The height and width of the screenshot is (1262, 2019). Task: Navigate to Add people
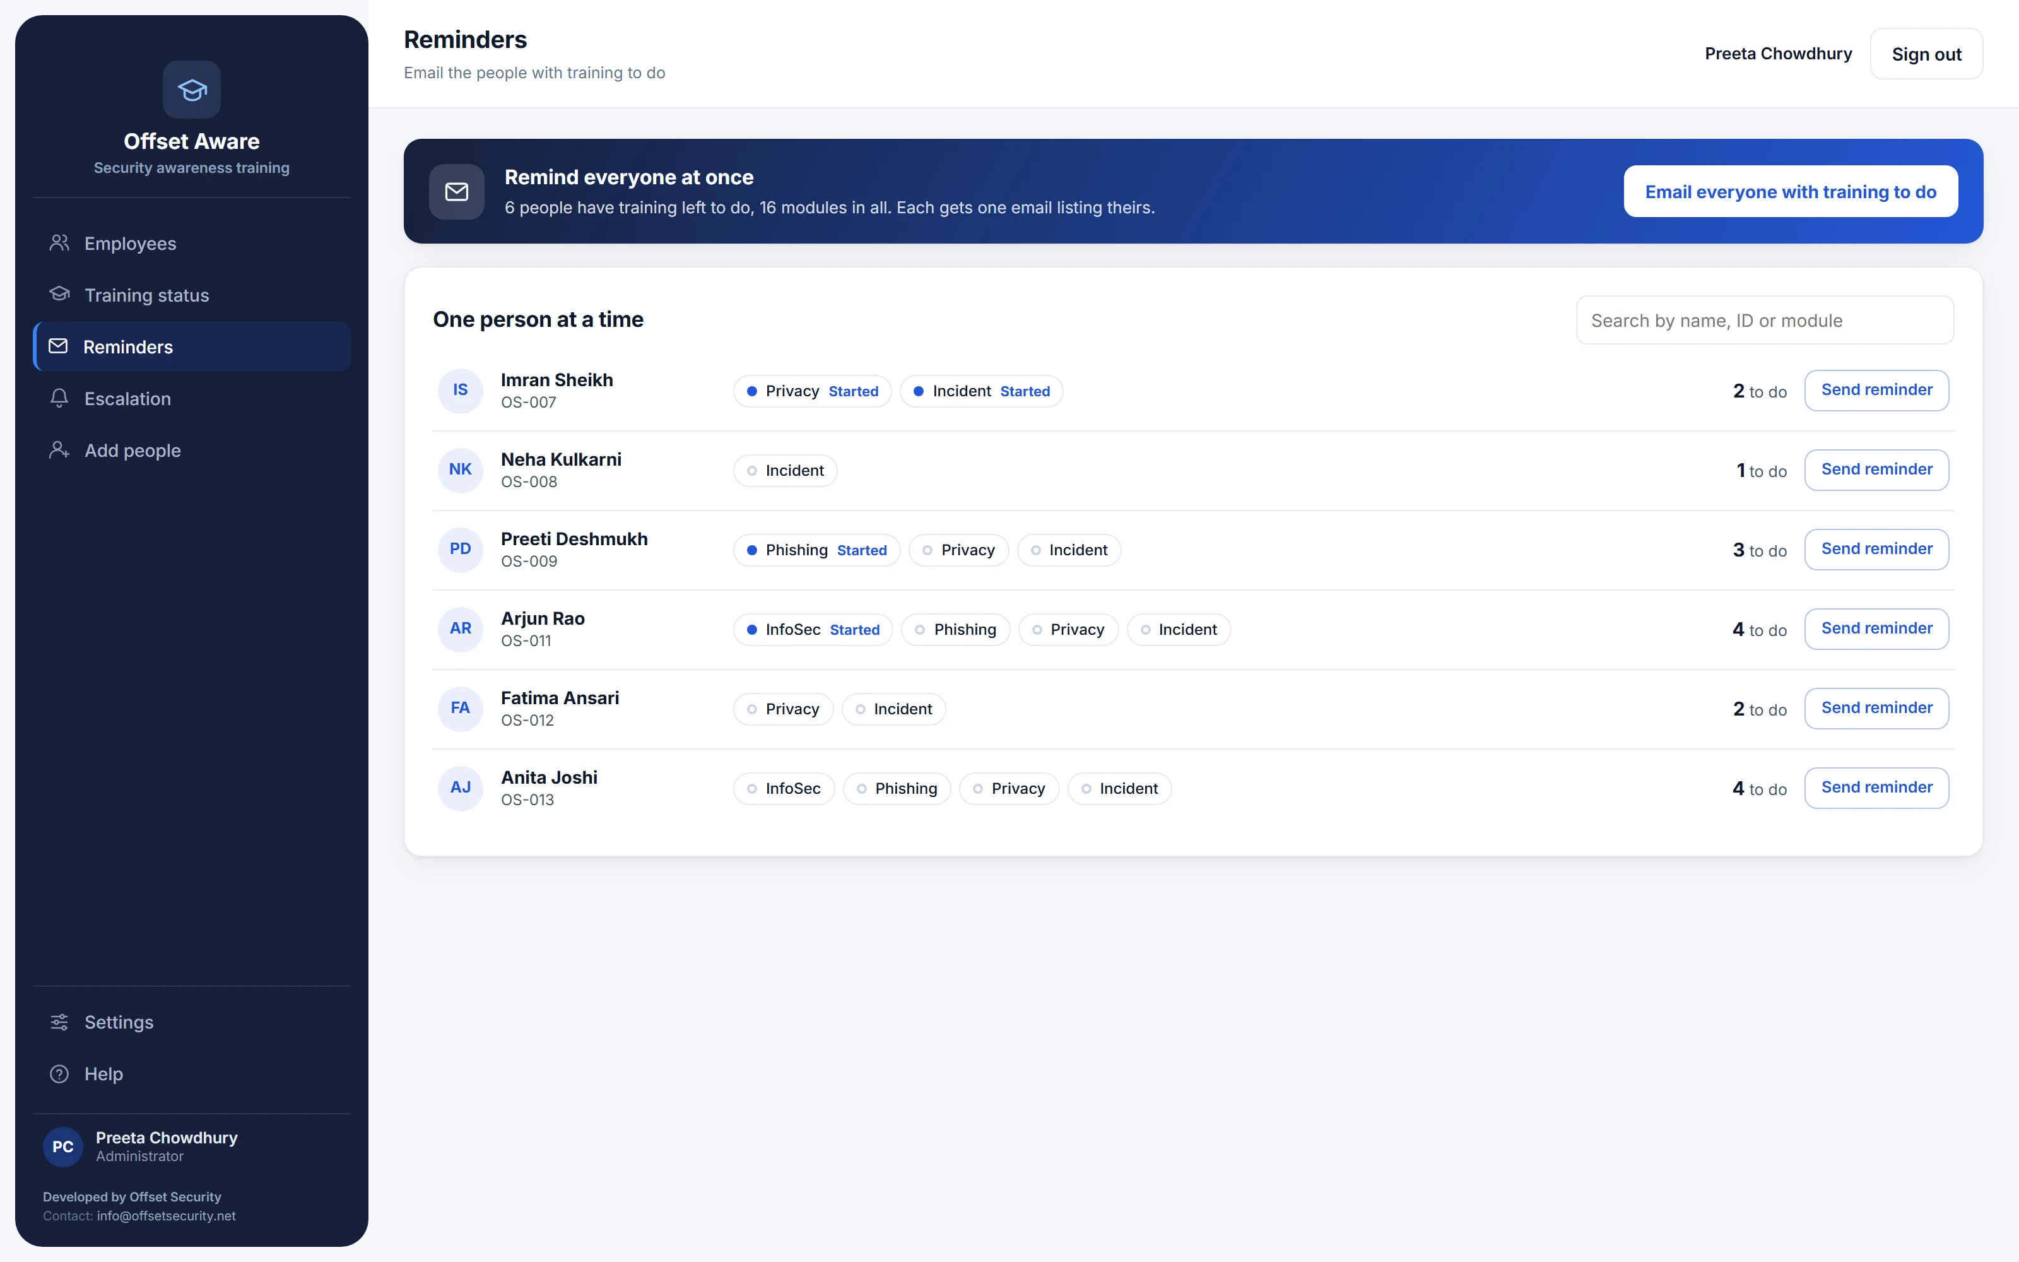click(192, 450)
